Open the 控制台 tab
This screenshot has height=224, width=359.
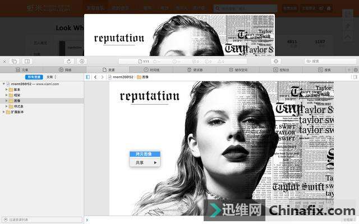tap(281, 69)
